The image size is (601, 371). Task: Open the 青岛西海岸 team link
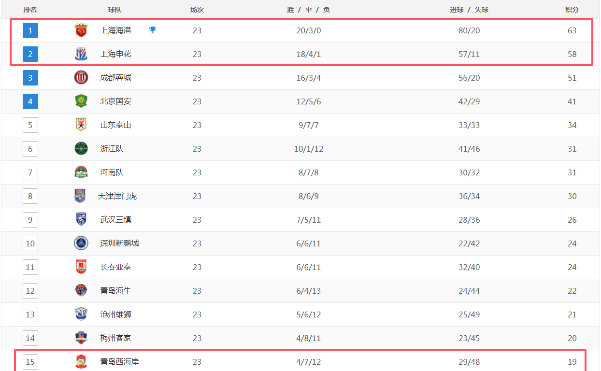pos(119,362)
